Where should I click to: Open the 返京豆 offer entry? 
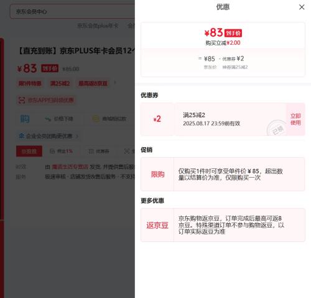[x=223, y=225]
